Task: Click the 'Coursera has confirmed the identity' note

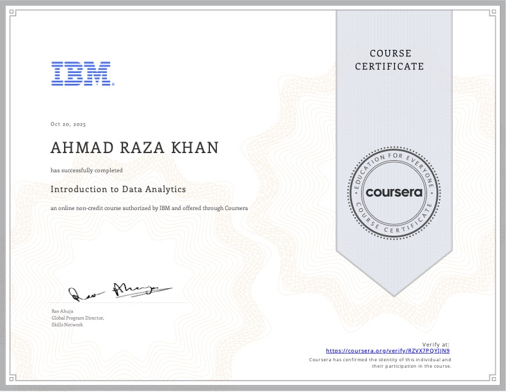Action: pos(380,363)
